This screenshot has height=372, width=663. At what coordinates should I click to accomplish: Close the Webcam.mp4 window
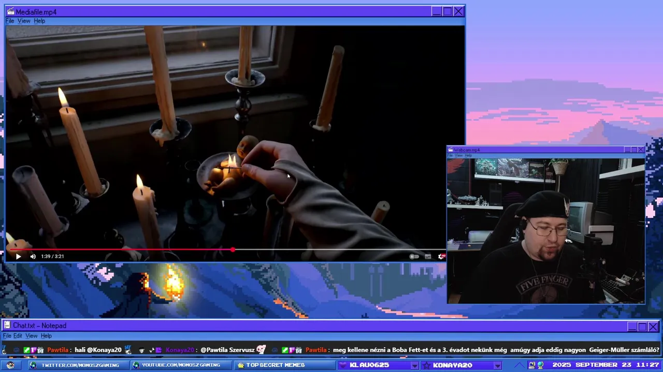[x=641, y=150]
